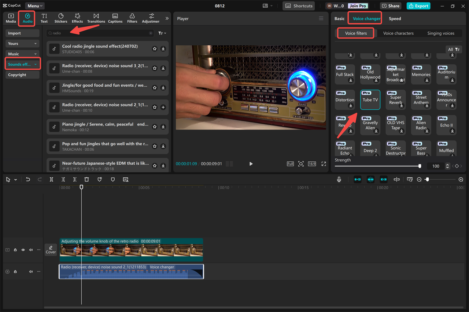Screen dimensions: 469x312
Task: Lock the video track with the padlock icon
Action: coord(15,249)
